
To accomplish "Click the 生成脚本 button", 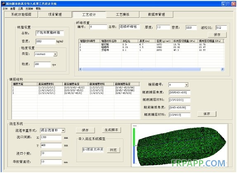I will tap(111, 130).
